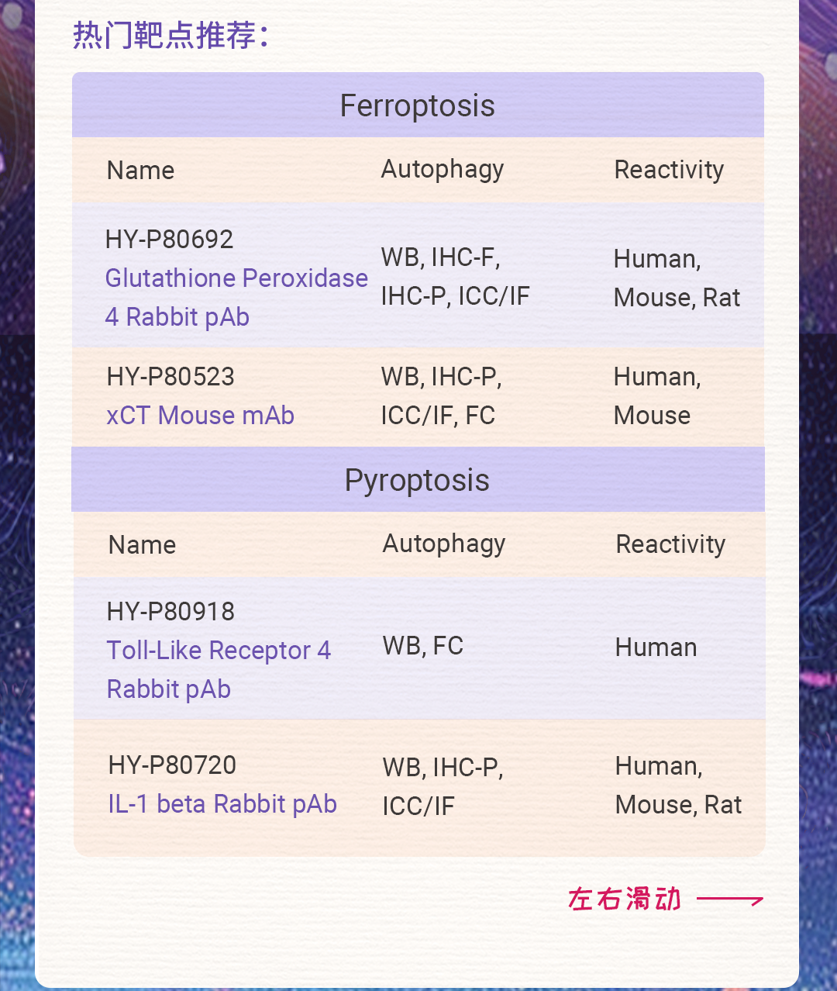Click catalog number HY-P80523
This screenshot has width=837, height=991.
click(x=170, y=377)
